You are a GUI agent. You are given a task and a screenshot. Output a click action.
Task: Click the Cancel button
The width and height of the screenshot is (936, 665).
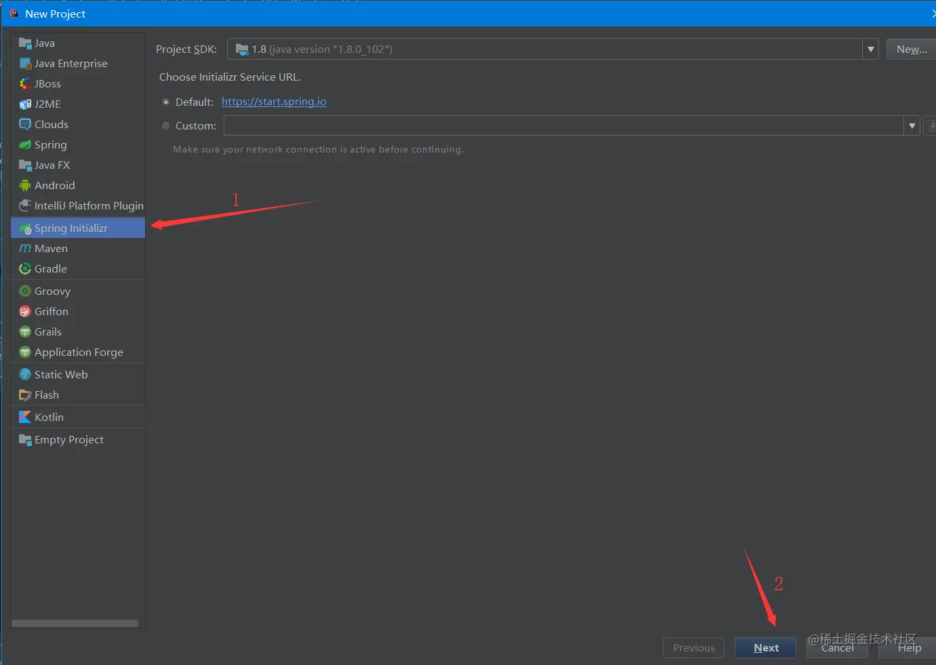click(x=837, y=648)
